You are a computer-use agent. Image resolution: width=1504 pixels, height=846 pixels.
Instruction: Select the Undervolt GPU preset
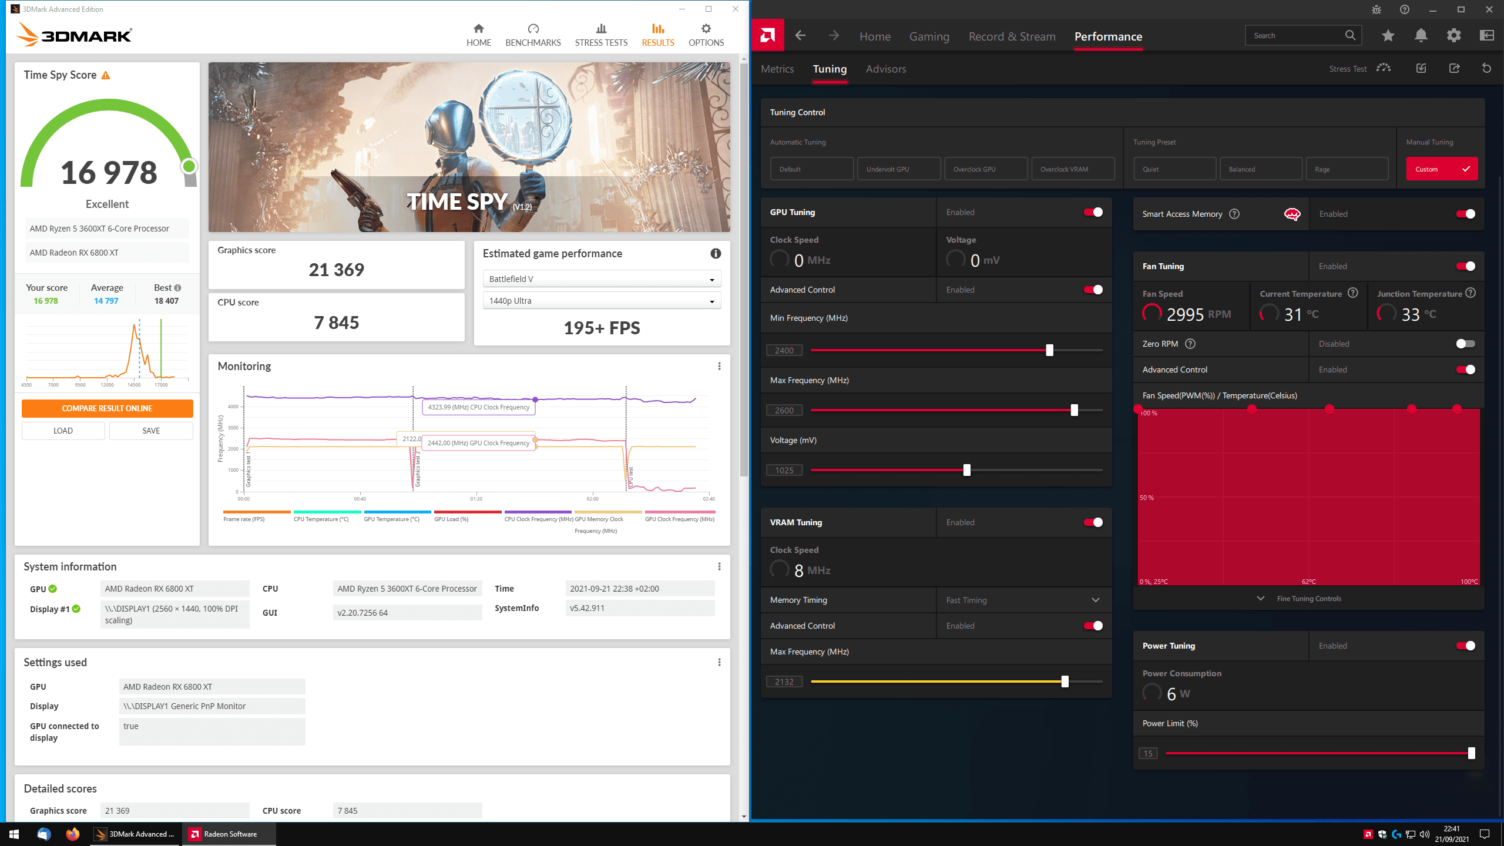[898, 169]
